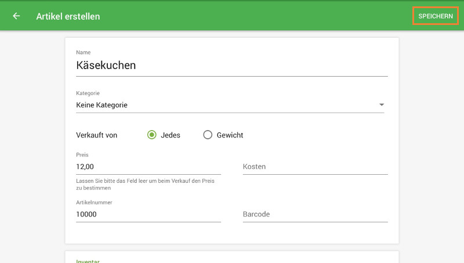Choose Gewicht by clicking its text label
Viewport: 464px width, 263px height.
(230, 135)
